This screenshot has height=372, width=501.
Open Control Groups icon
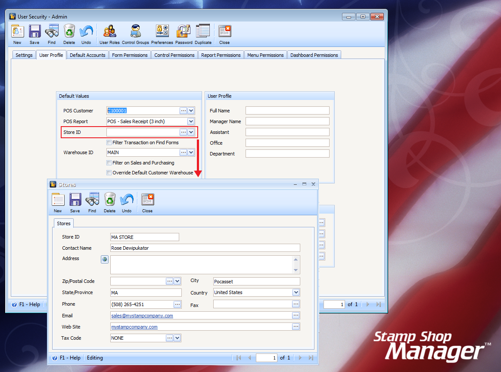[135, 34]
